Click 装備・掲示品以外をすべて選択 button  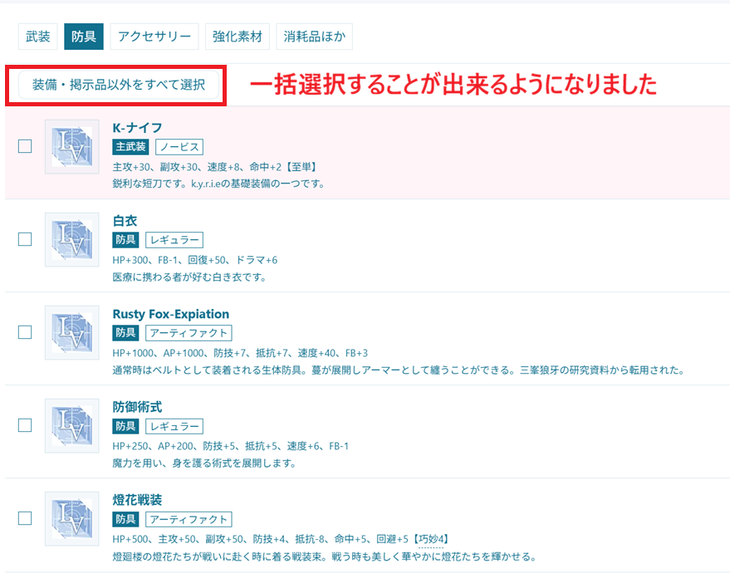[119, 85]
